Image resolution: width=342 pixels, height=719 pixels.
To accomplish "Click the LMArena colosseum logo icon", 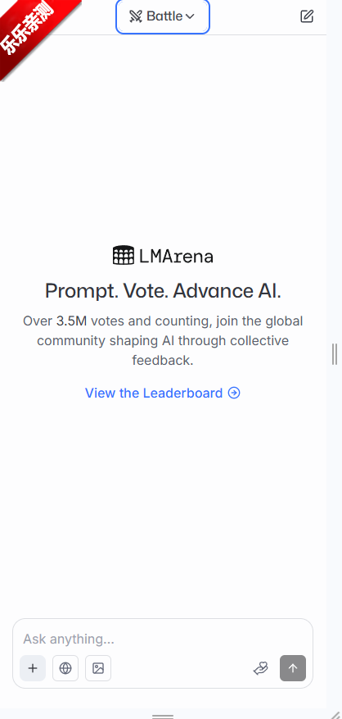I will (124, 256).
